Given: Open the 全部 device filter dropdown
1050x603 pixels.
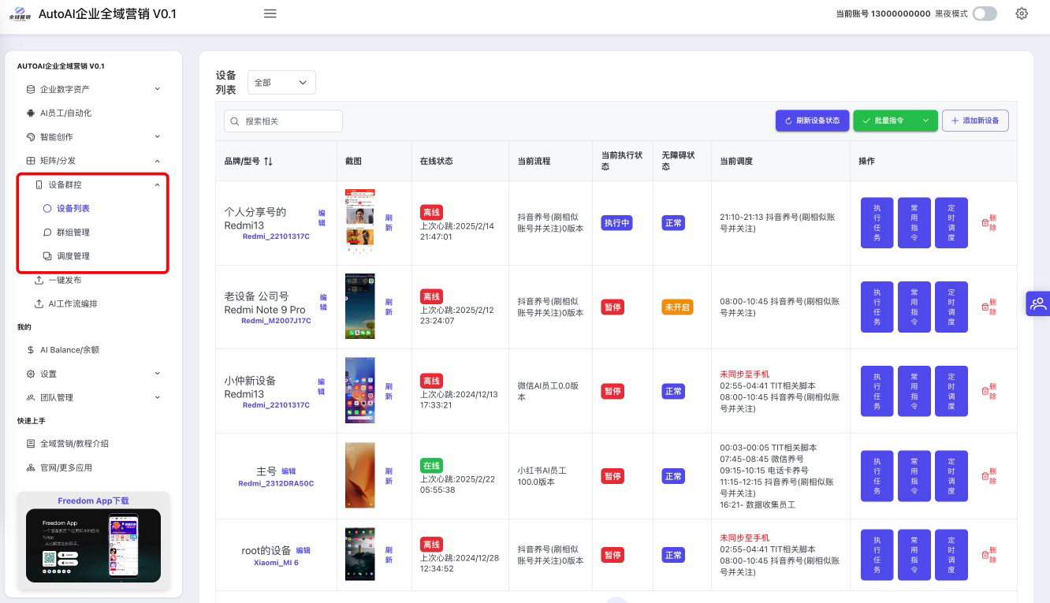Looking at the screenshot, I should [x=281, y=83].
